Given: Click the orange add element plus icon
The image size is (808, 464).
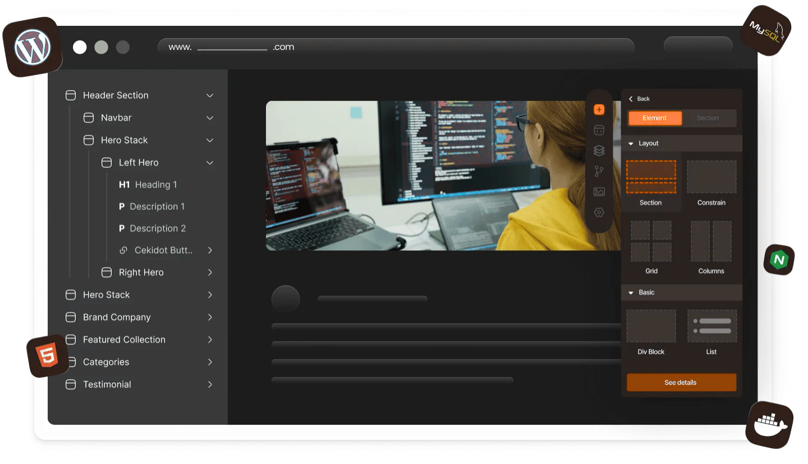Looking at the screenshot, I should click(x=599, y=110).
